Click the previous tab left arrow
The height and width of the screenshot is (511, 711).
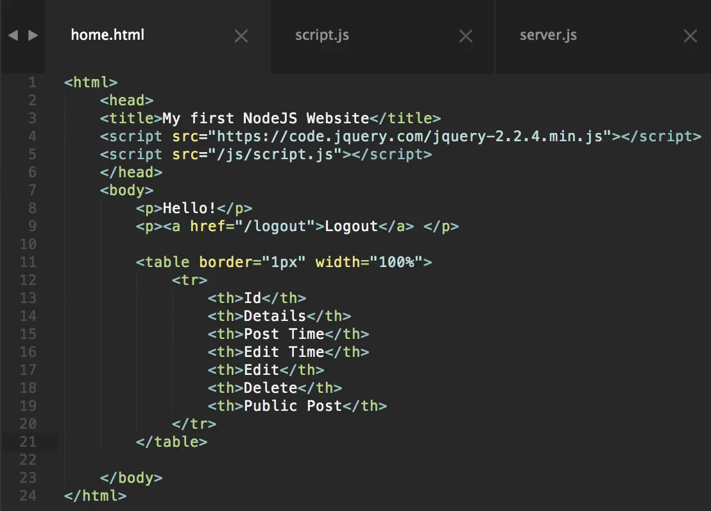click(x=13, y=35)
